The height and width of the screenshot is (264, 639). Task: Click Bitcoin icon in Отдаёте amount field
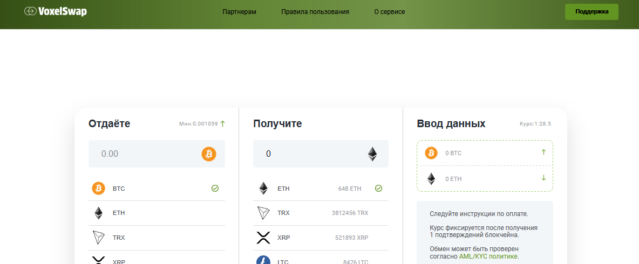point(209,154)
